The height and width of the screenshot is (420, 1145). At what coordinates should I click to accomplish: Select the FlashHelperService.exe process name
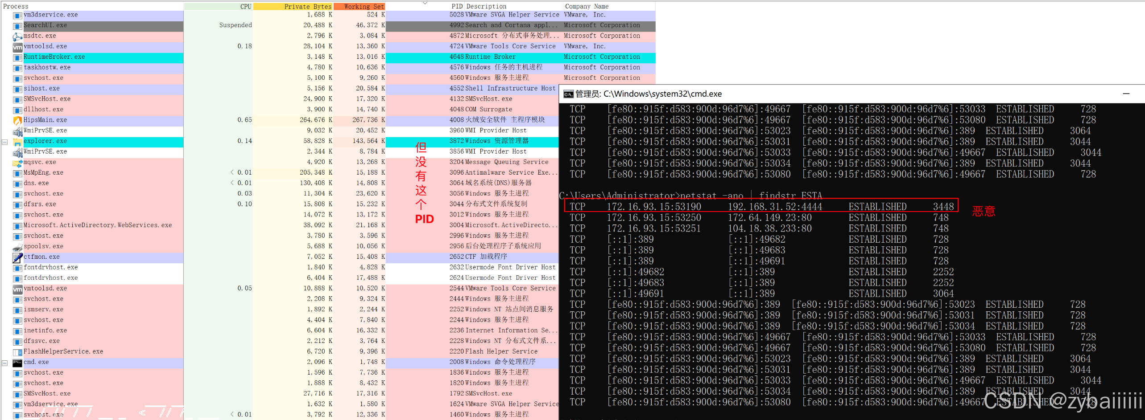click(x=63, y=351)
